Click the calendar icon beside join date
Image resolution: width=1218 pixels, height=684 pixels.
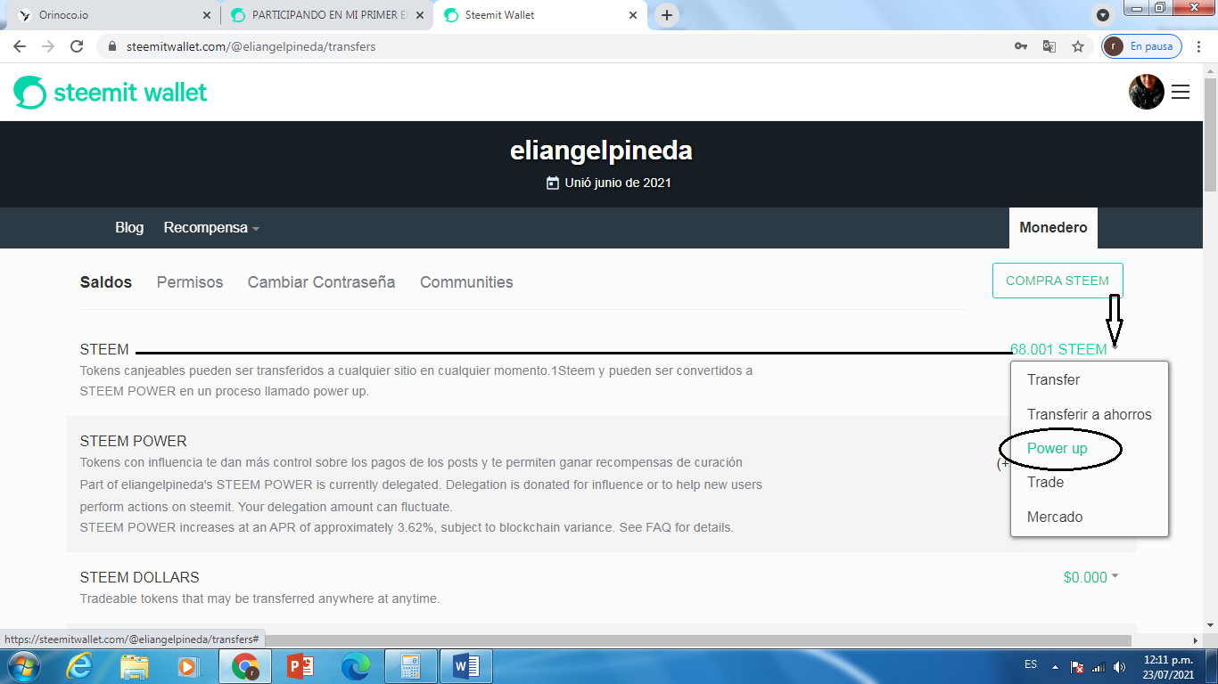[553, 183]
